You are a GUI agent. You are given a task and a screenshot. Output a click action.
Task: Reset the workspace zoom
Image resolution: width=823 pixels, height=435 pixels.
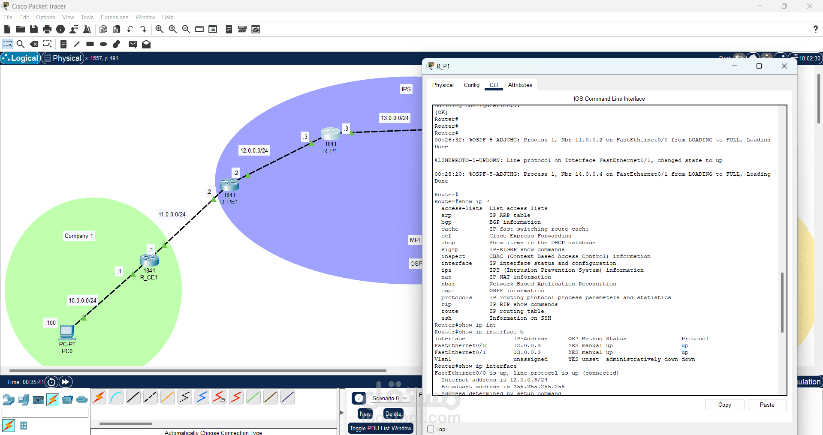pos(173,29)
